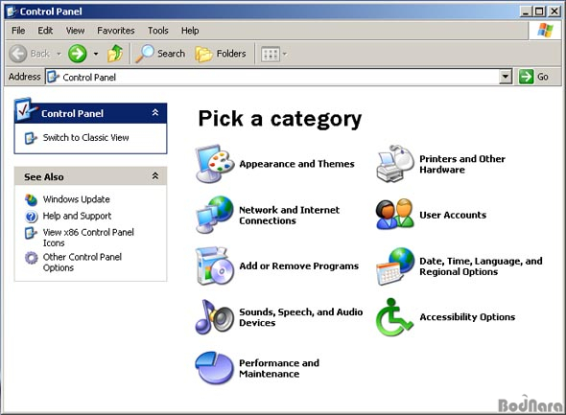The width and height of the screenshot is (566, 415).
Task: Click the Control Panel title bar icon
Action: coord(12,12)
